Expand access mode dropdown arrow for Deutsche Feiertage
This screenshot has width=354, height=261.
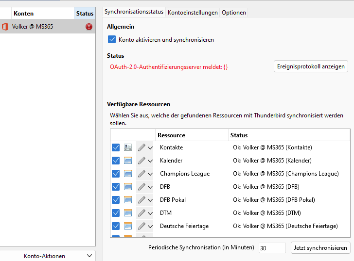click(x=150, y=227)
